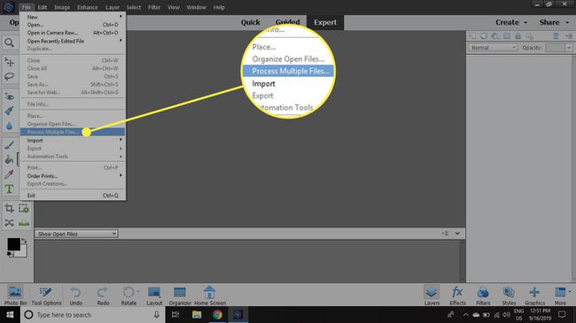
Task: Select the Zoom magnifier tool
Action: click(9, 42)
